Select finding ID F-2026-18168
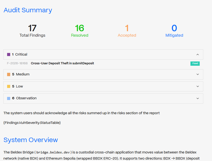This screenshot has width=212, height=161. pyautogui.click(x=17, y=63)
